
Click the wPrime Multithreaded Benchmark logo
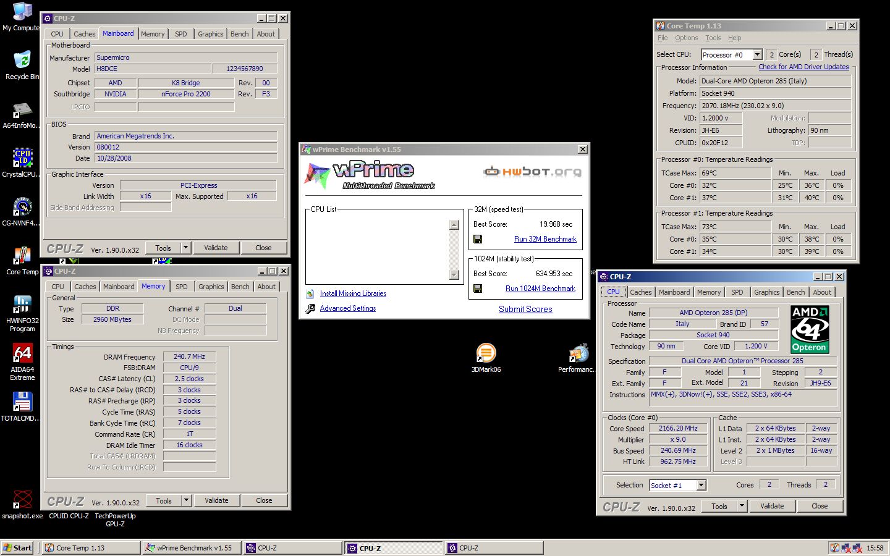371,174
